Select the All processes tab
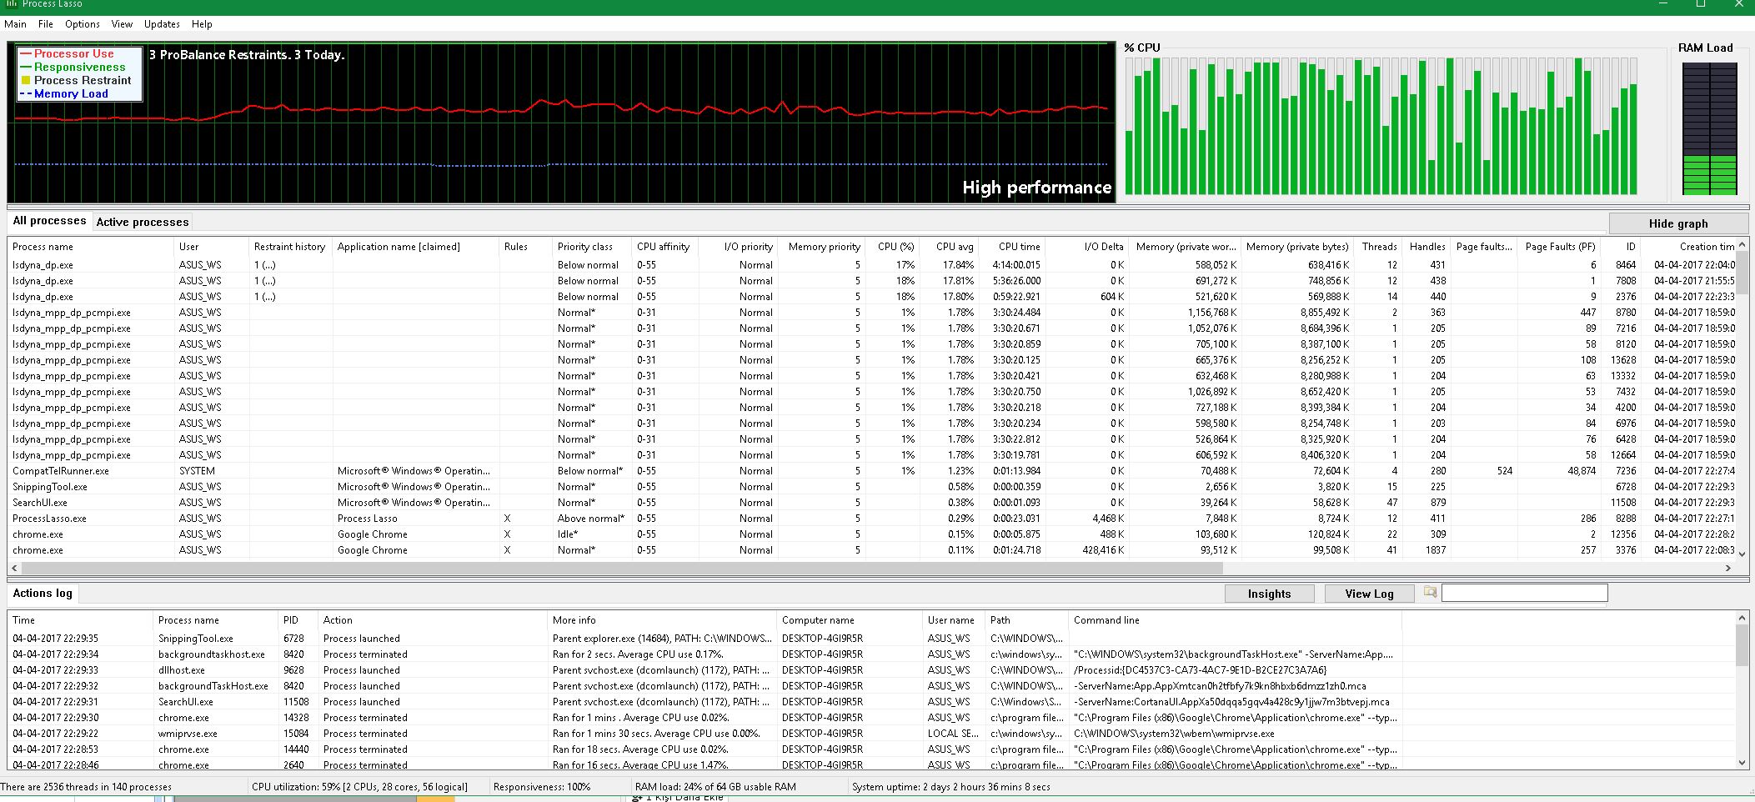The width and height of the screenshot is (1755, 802). pos(49,221)
